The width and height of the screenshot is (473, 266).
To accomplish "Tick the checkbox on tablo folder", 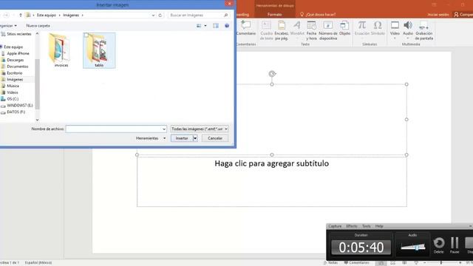I will pyautogui.click(x=86, y=35).
